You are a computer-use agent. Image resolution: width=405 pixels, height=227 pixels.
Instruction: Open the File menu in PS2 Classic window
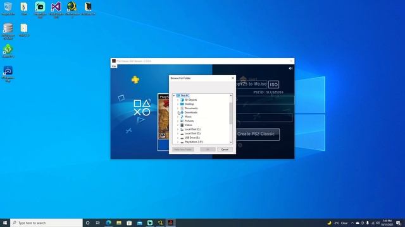(x=114, y=66)
